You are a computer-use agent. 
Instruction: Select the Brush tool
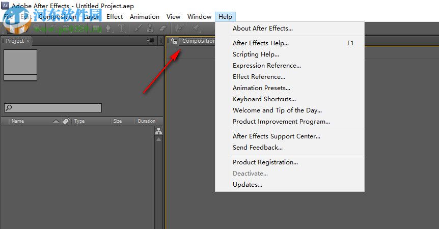coord(138,28)
